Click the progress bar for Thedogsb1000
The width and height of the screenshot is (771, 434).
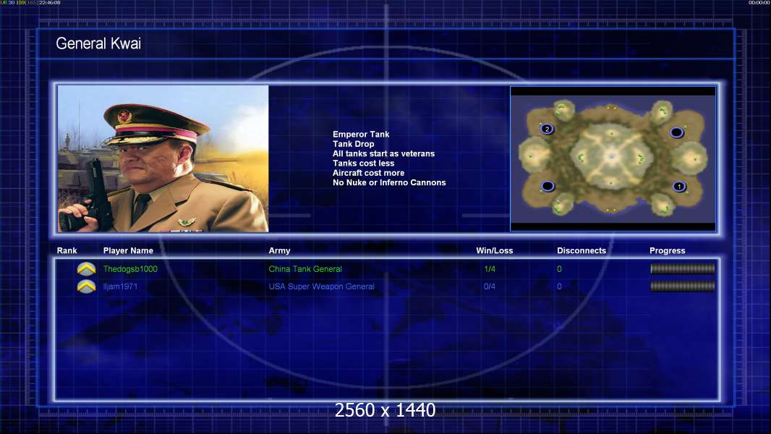tap(683, 268)
